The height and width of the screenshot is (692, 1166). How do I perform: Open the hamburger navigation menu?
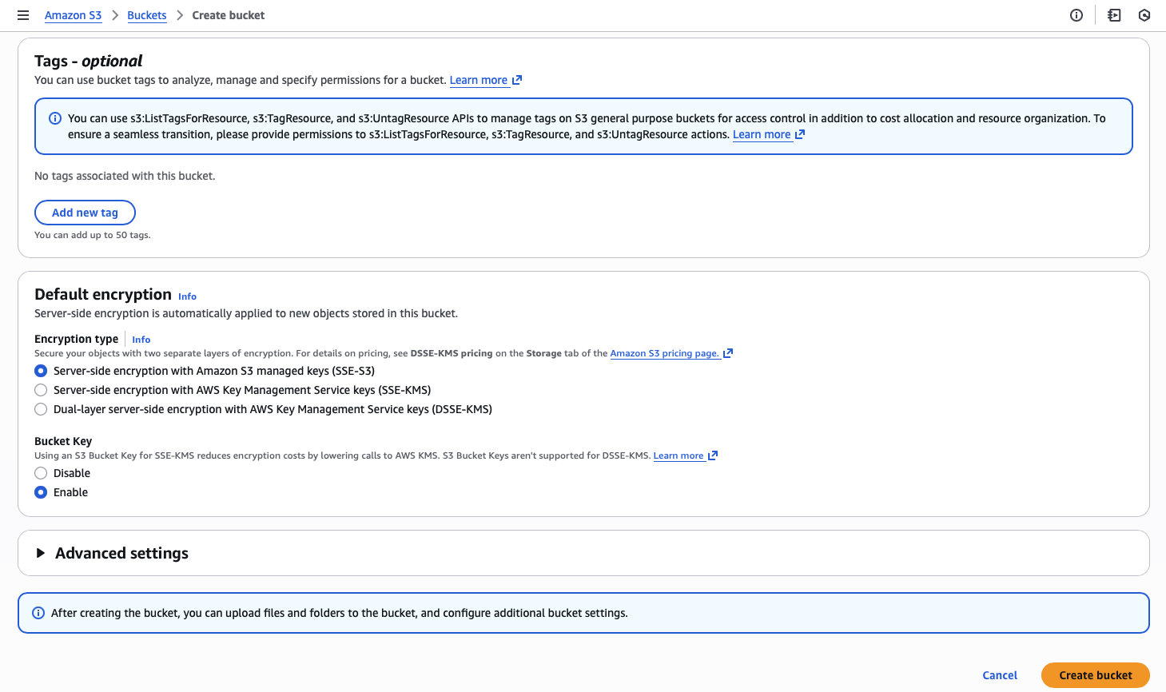click(23, 15)
